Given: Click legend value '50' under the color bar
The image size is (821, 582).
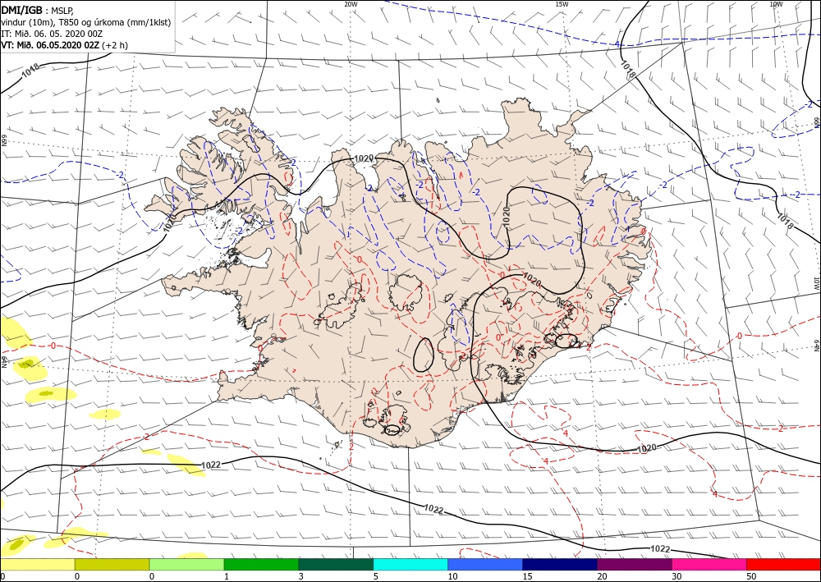Looking at the screenshot, I should (x=751, y=576).
